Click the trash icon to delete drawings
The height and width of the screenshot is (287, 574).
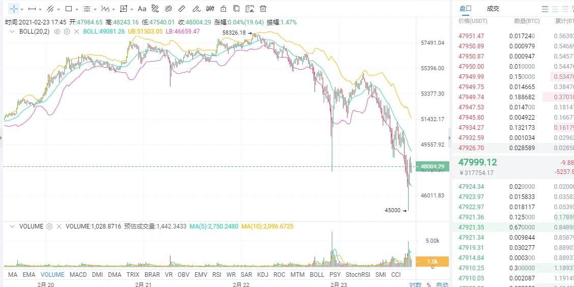coord(263,9)
